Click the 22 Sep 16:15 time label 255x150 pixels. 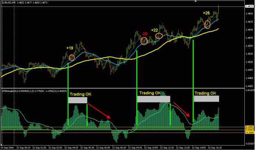215,148
